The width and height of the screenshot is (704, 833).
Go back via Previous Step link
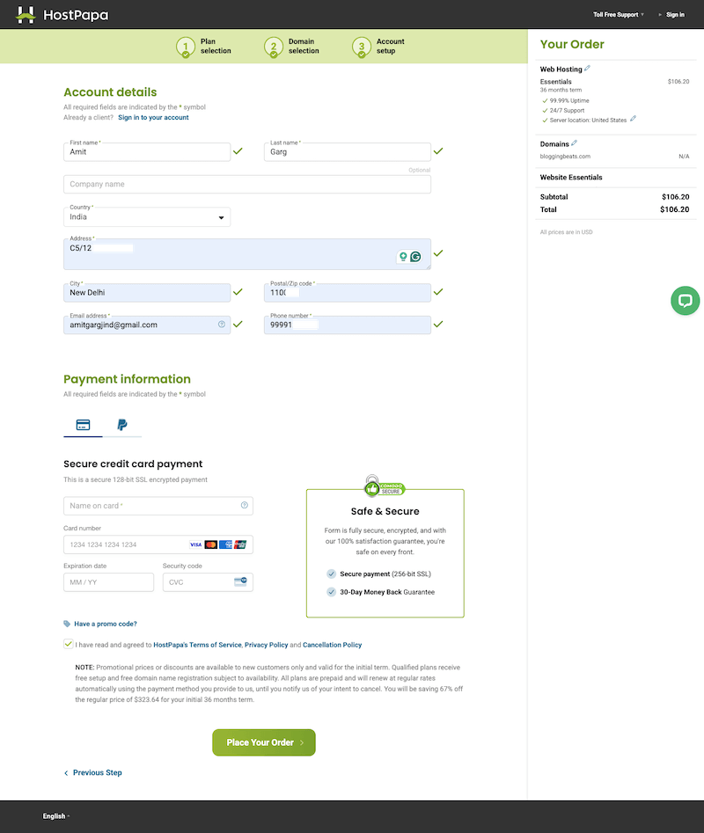[x=97, y=772]
